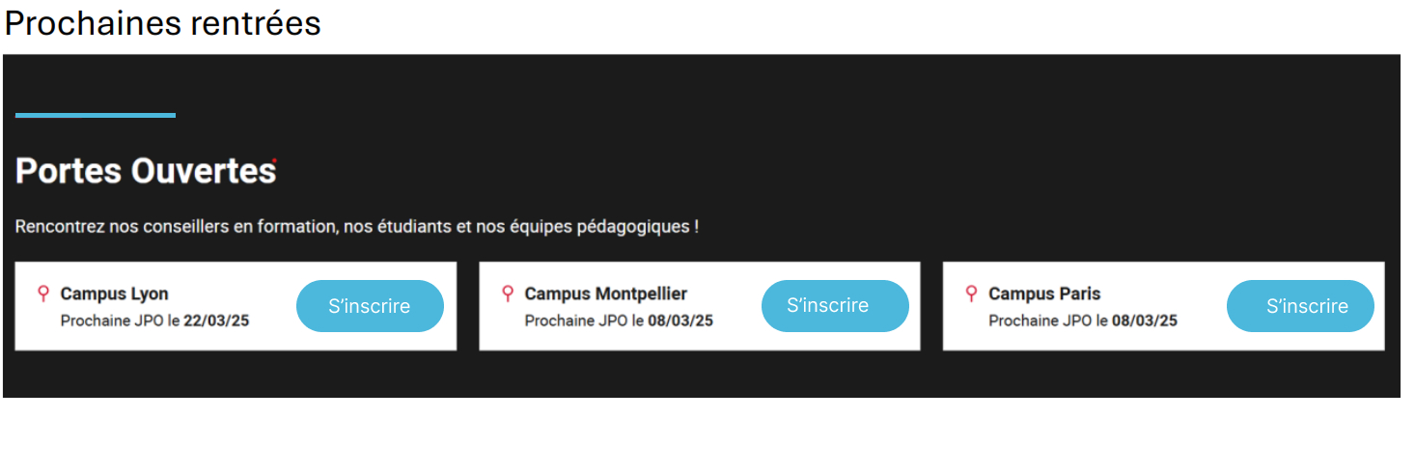The width and height of the screenshot is (1415, 475).
Task: Select S'inscrire in the Campus Montpellier card
Action: click(835, 306)
